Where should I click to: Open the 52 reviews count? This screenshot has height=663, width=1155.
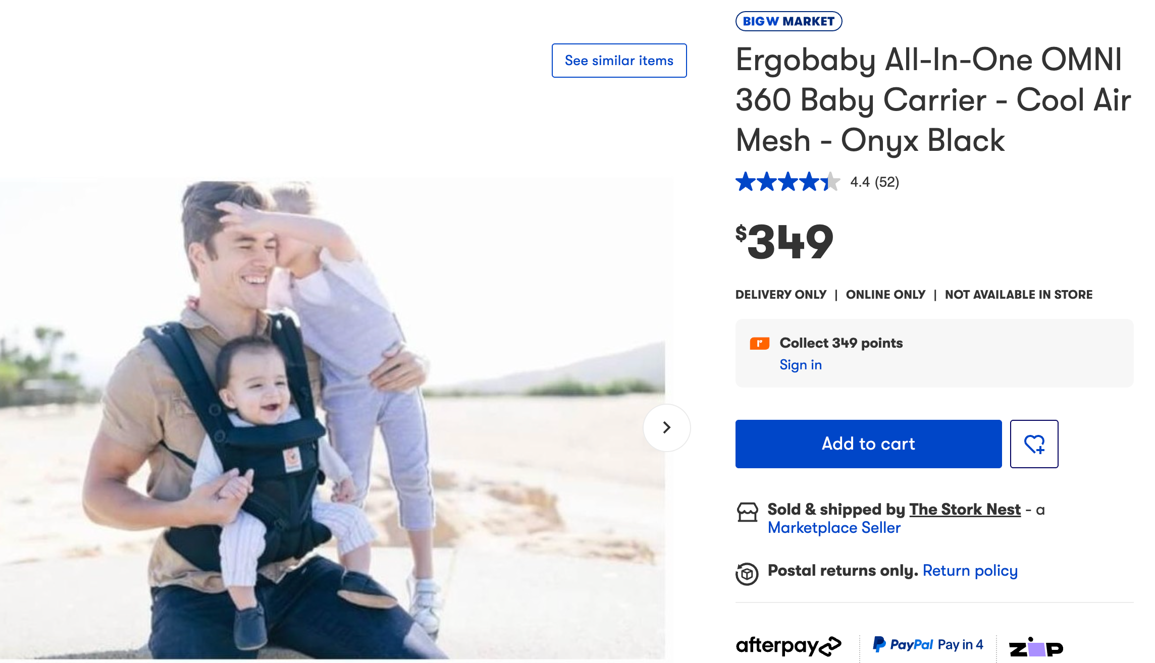(x=887, y=182)
